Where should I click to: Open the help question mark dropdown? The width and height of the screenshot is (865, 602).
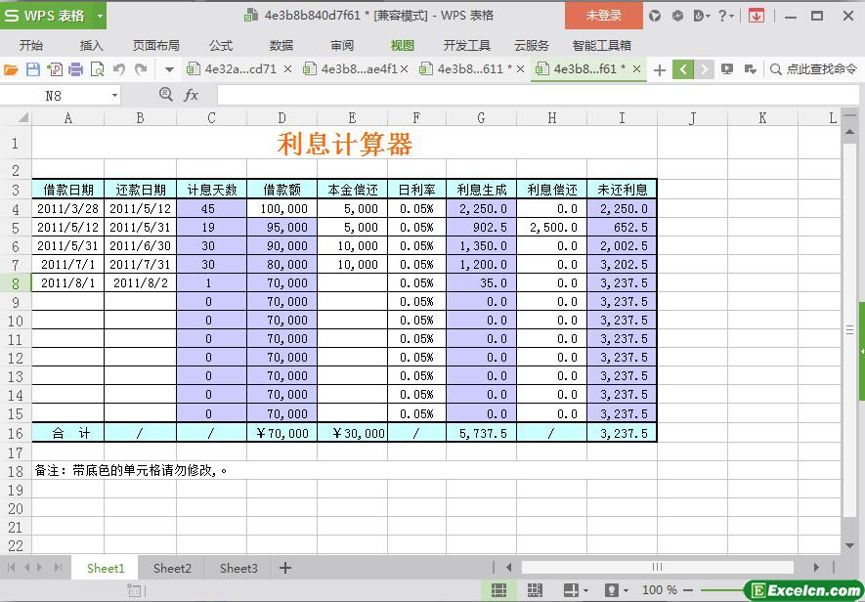pos(725,16)
